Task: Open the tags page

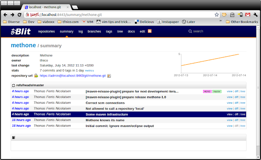Action: [109, 31]
